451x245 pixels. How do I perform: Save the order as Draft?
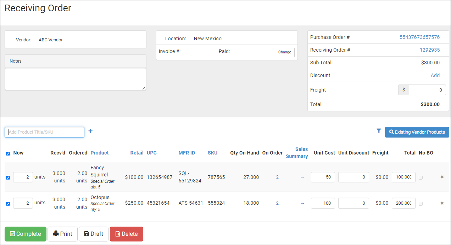[94, 234]
